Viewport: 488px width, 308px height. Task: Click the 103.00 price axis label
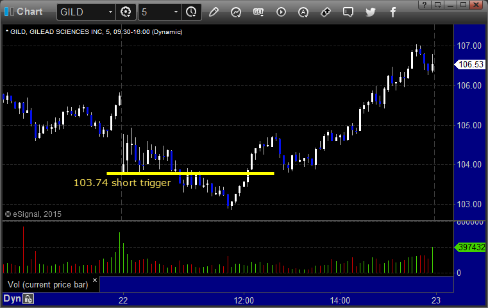(469, 204)
